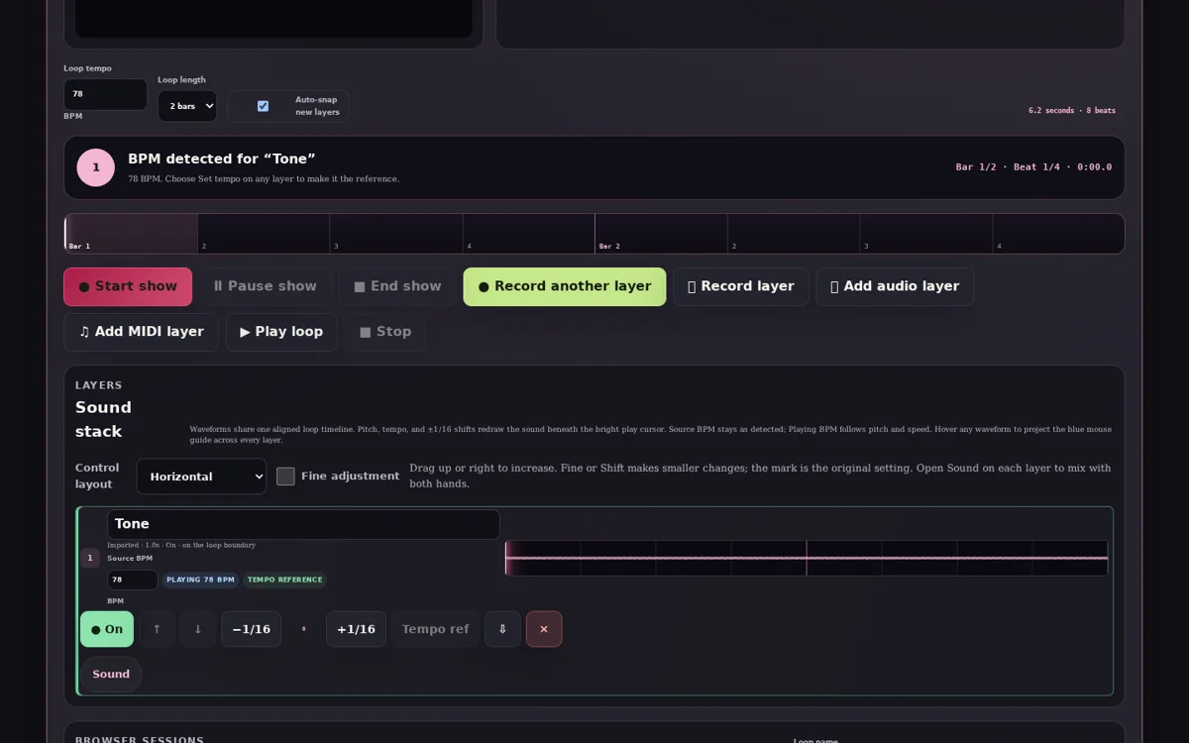This screenshot has width=1189, height=743.
Task: Click the Tone layer waveform
Action: [x=807, y=558]
